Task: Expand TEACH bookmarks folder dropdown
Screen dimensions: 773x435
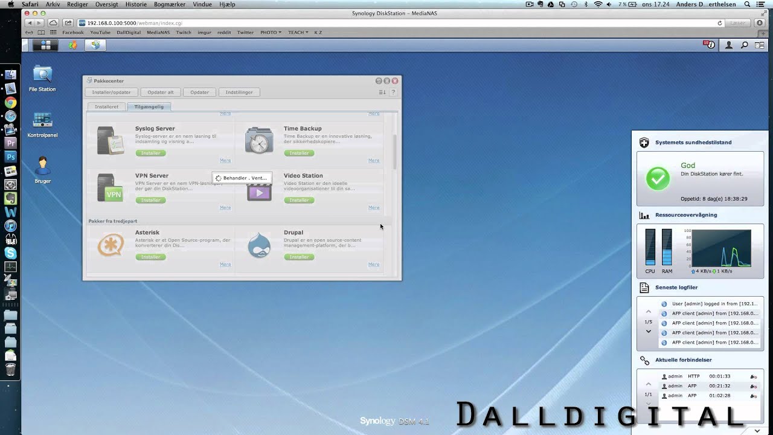Action: pyautogui.click(x=298, y=33)
